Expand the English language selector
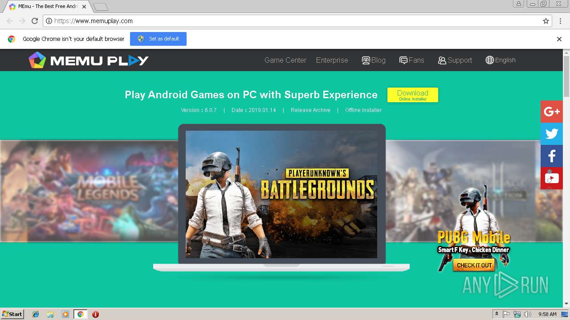The height and width of the screenshot is (320, 570). tap(501, 60)
